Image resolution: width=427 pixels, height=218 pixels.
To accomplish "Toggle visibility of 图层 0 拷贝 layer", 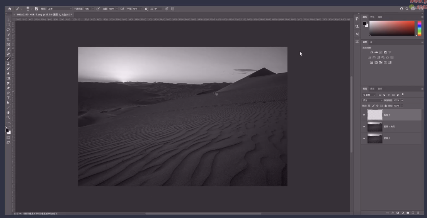I will [x=364, y=127].
